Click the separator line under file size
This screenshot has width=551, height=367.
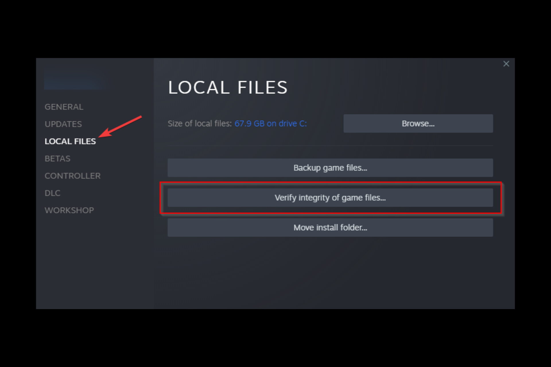point(330,146)
